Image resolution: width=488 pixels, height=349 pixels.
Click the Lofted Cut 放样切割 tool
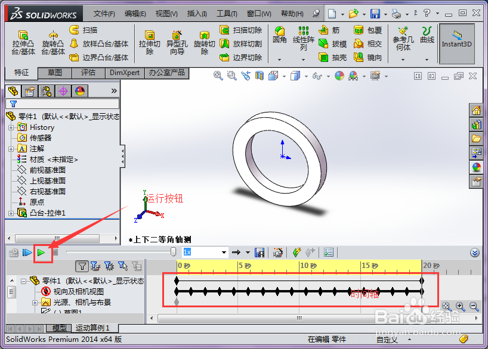pos(241,44)
